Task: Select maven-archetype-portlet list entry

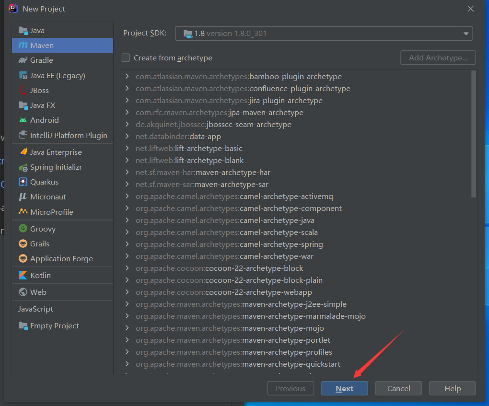Action: click(x=233, y=340)
